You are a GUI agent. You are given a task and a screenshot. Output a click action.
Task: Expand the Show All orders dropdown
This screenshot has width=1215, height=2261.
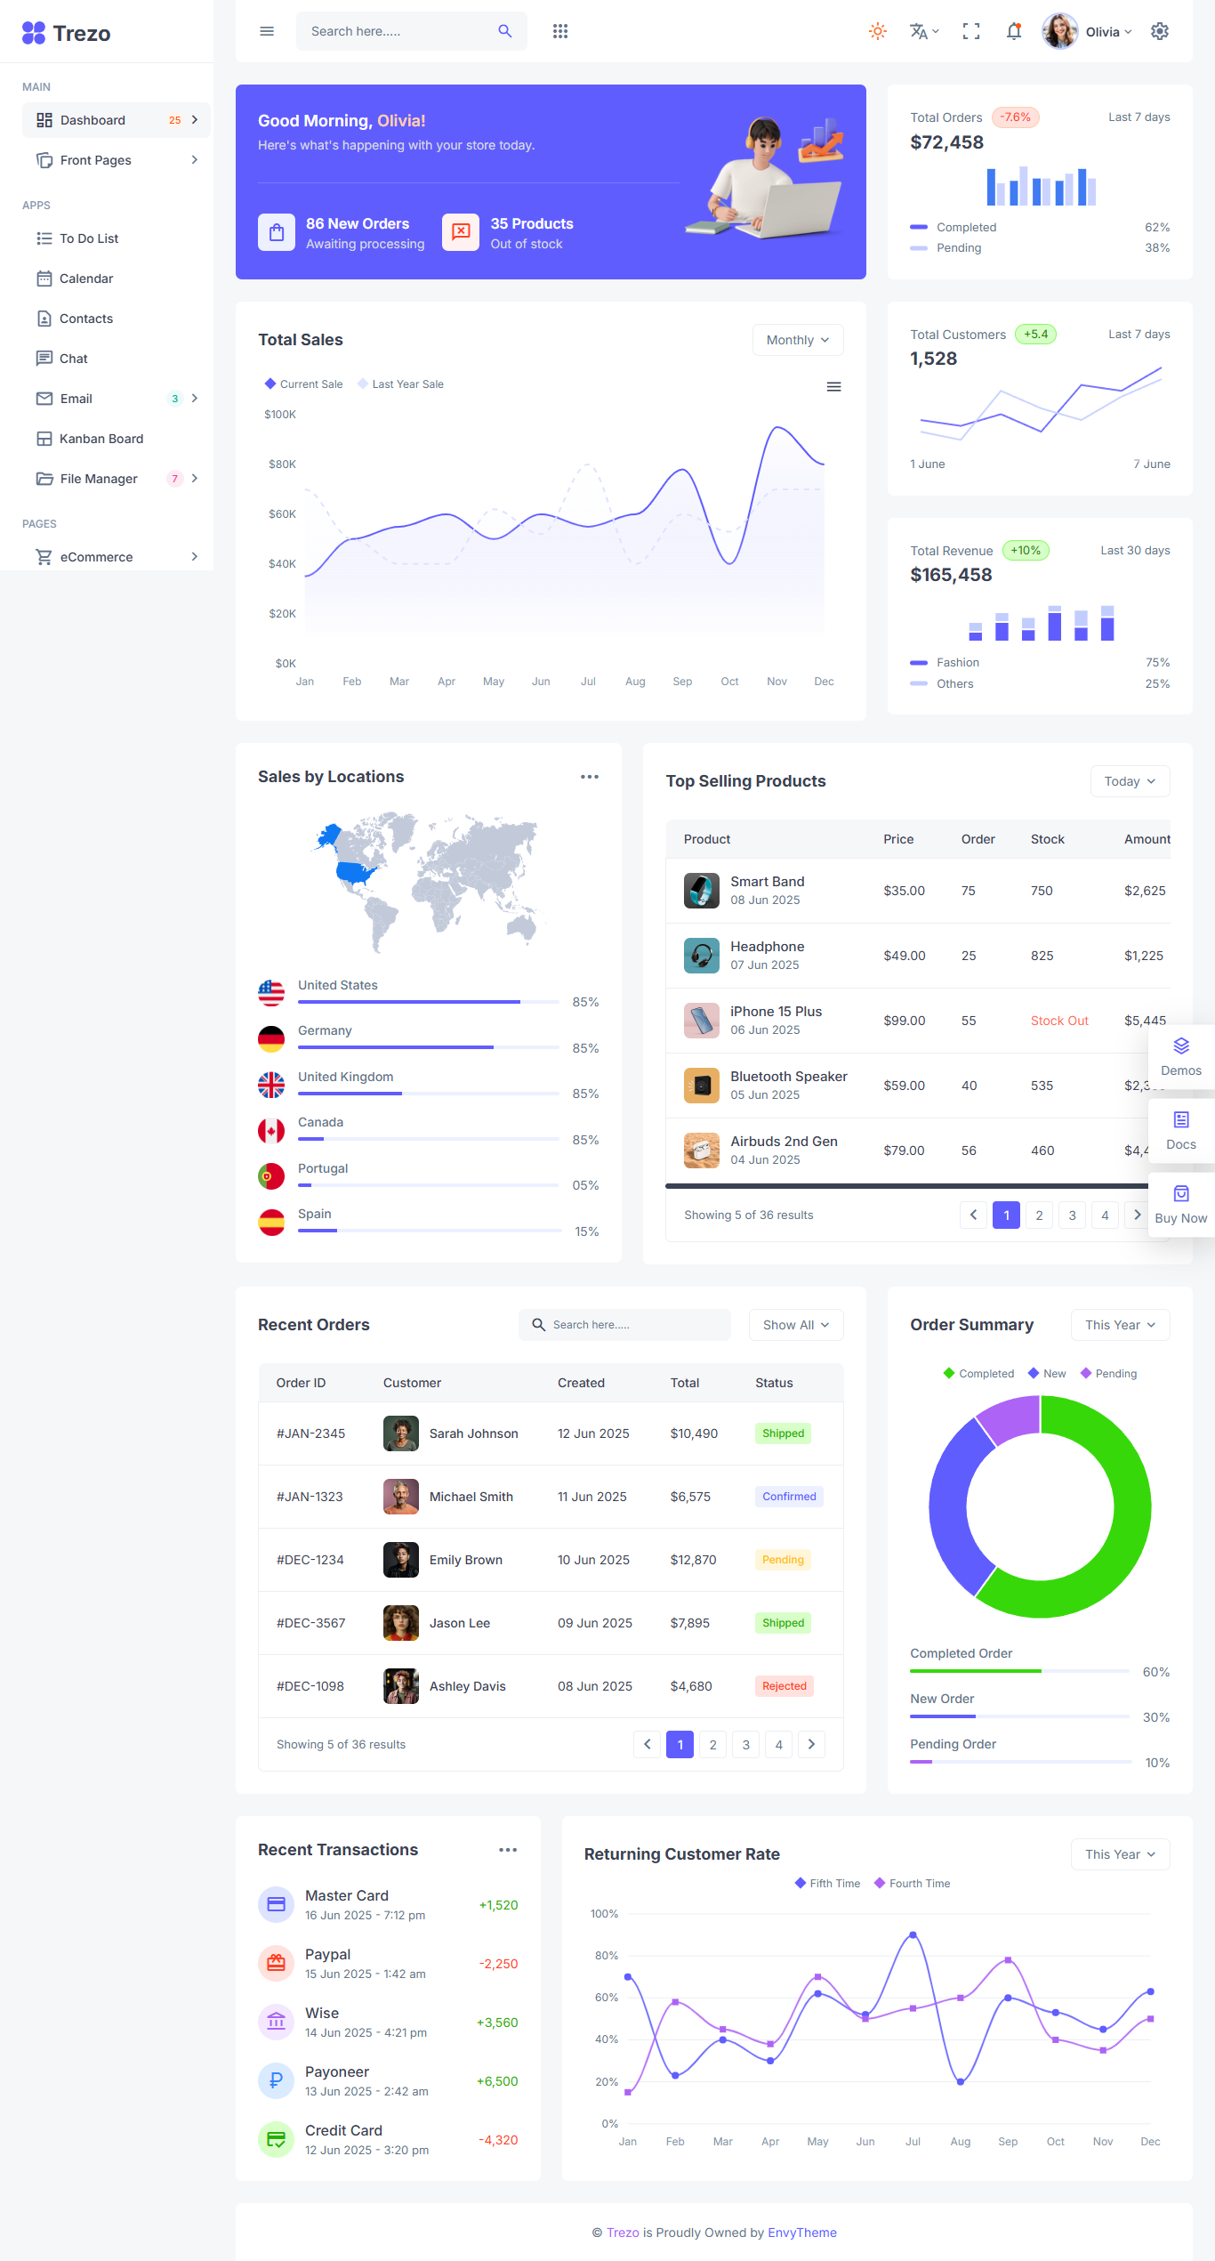795,1325
